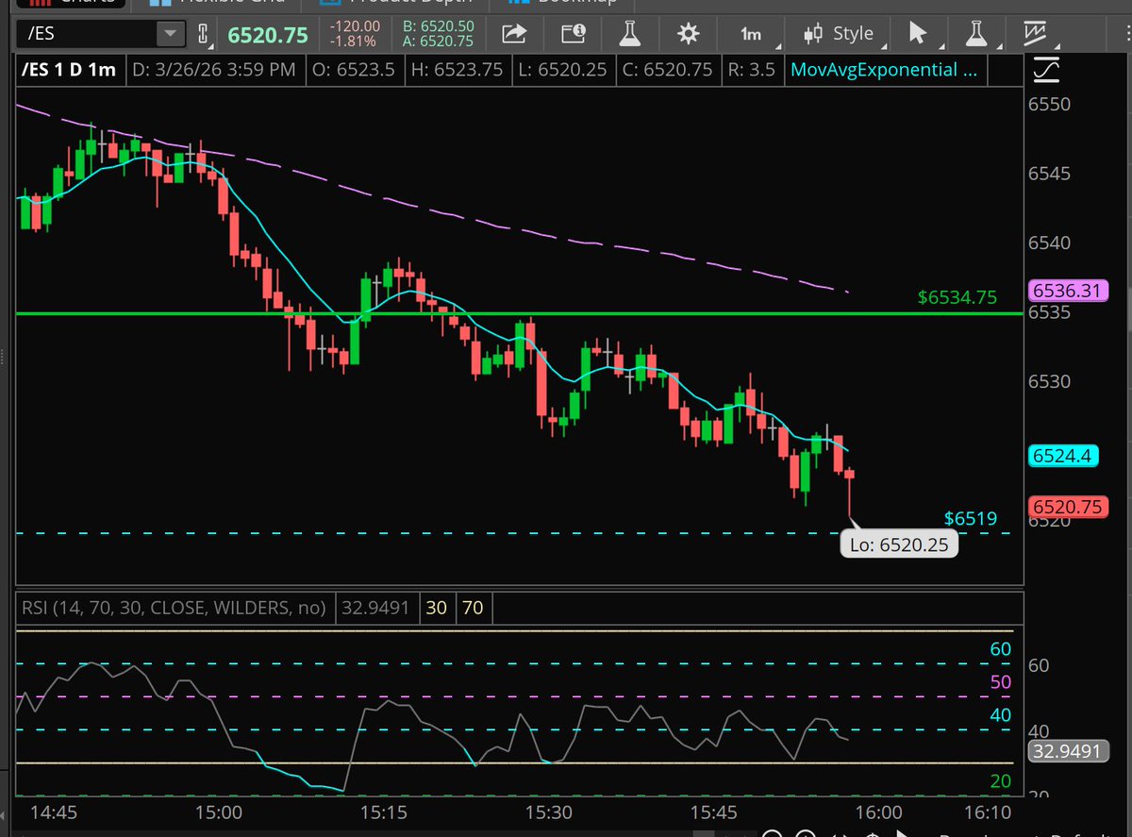1132x837 pixels.
Task: Open the 1m time frame selector
Action: pos(751,34)
